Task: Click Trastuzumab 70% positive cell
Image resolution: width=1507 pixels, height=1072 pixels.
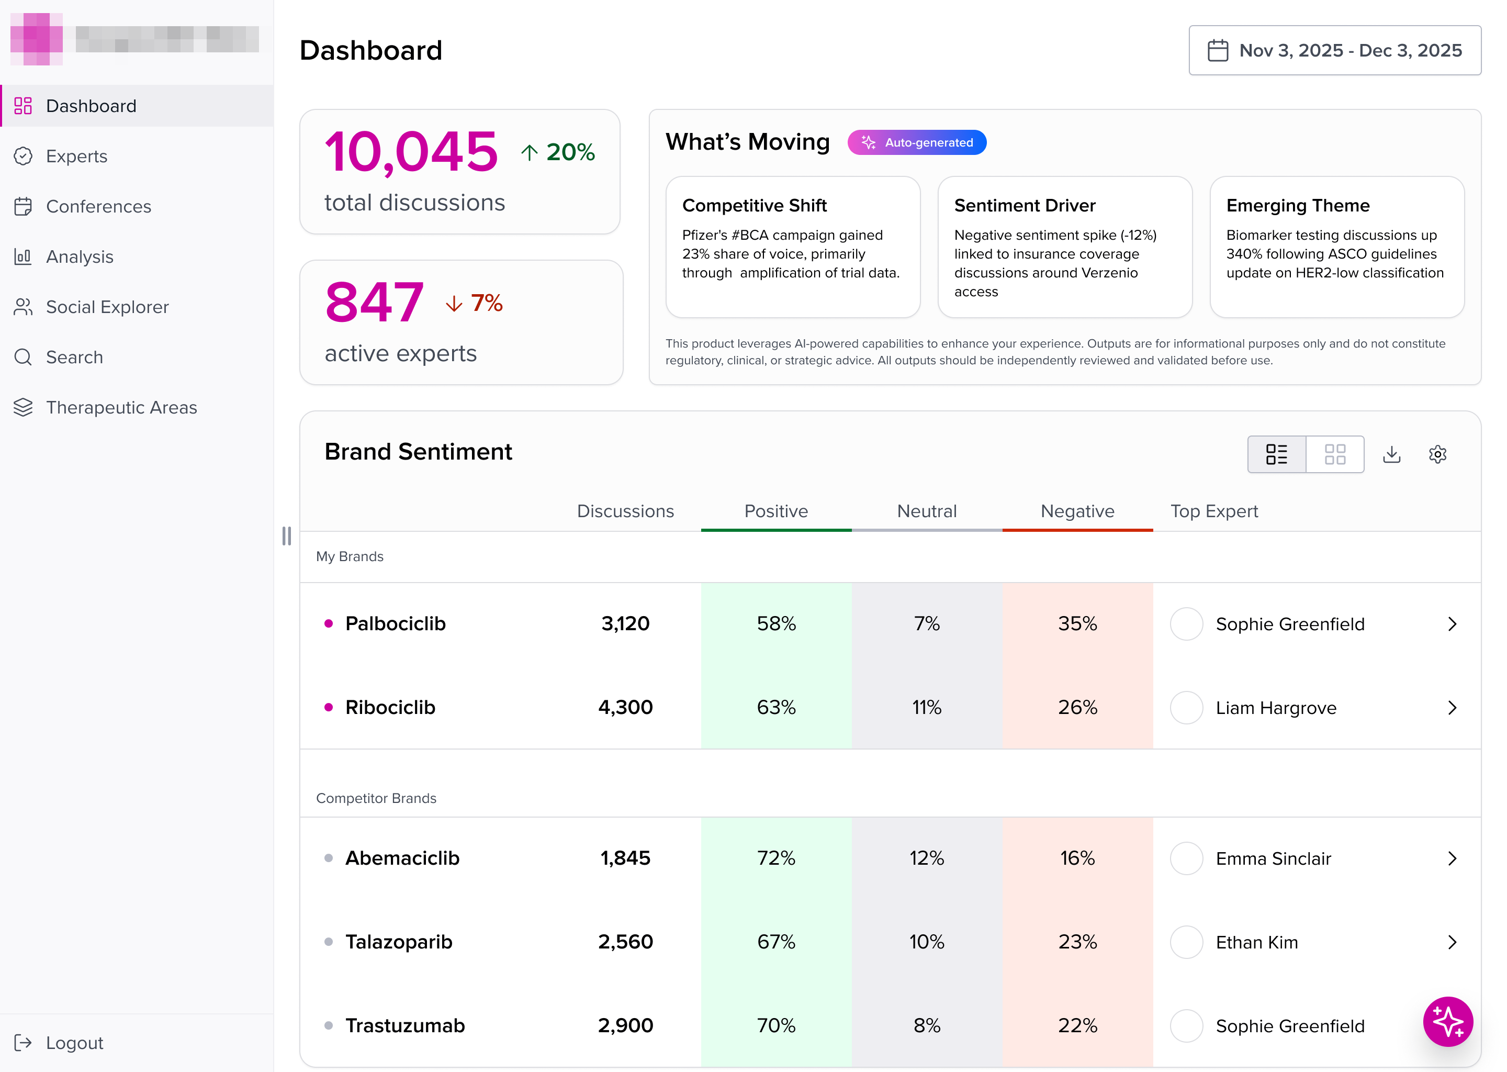Action: (x=776, y=1025)
